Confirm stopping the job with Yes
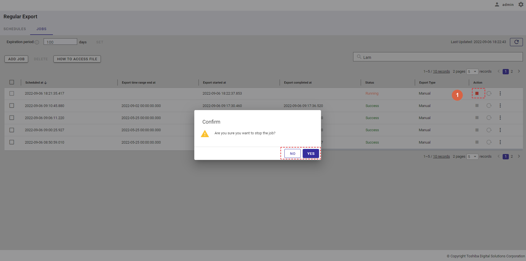Screen dimensions: 526x261 tap(311, 153)
